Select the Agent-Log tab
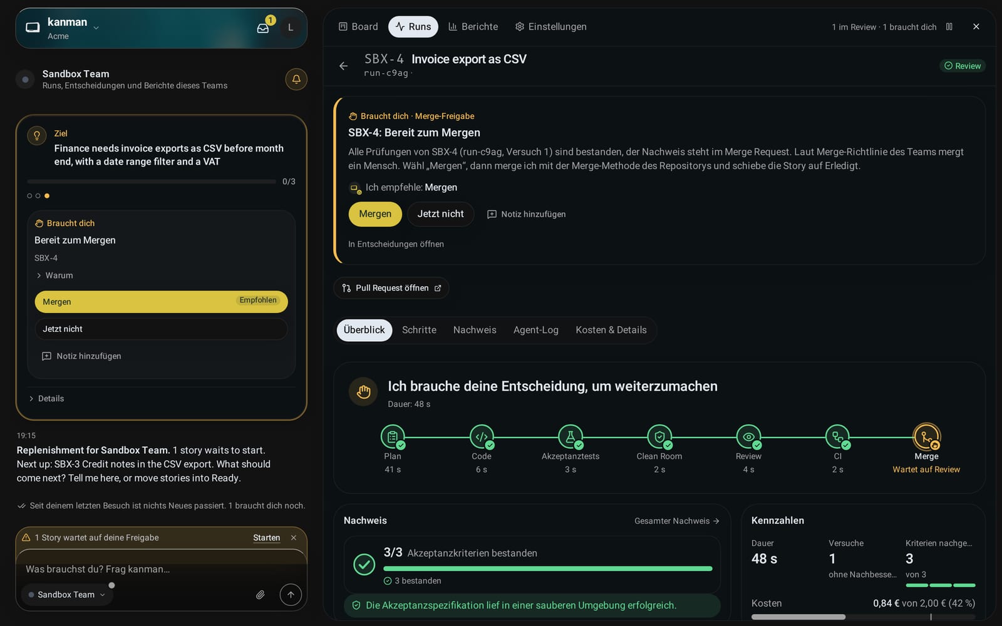This screenshot has height=626, width=1002. [x=536, y=330]
